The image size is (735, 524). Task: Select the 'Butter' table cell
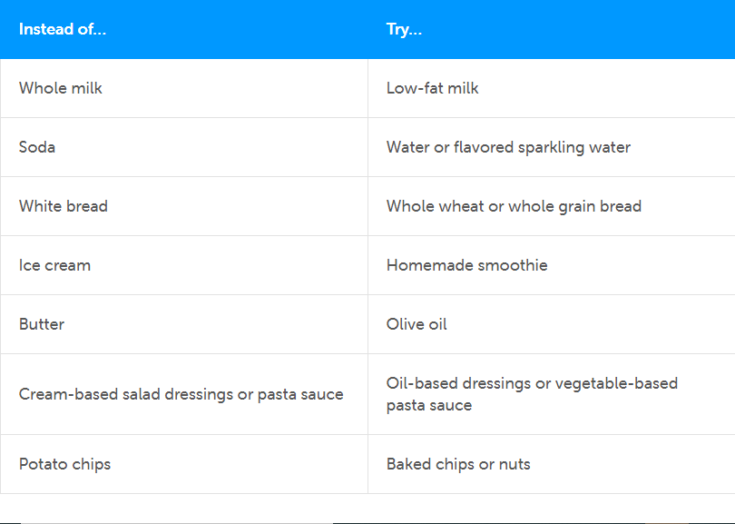42,324
